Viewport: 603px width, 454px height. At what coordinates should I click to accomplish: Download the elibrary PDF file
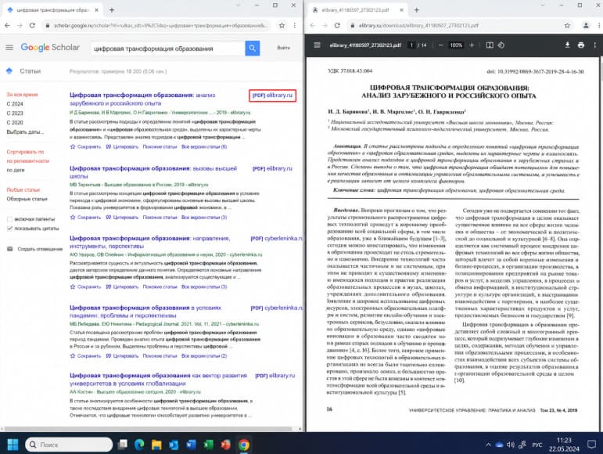567,45
